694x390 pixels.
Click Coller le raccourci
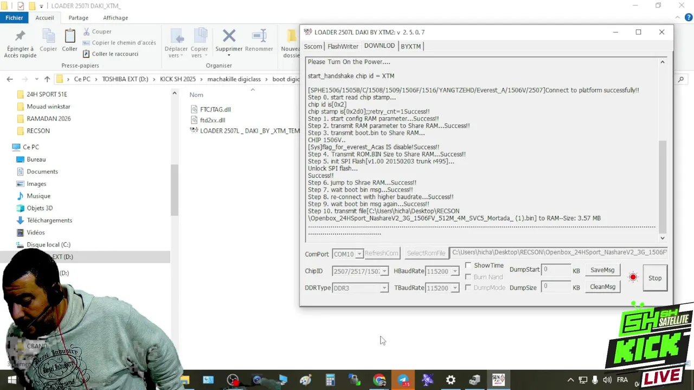point(110,54)
